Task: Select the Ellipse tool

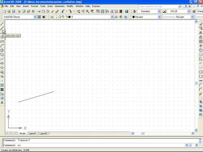Action: pos(2,63)
